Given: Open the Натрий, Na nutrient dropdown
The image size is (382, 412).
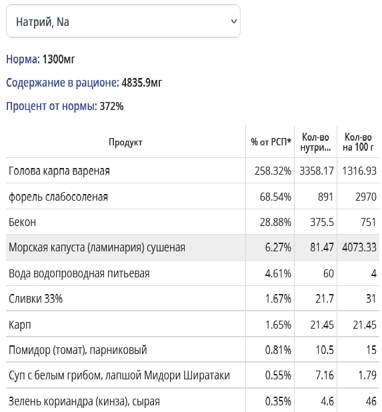Looking at the screenshot, I should point(123,21).
